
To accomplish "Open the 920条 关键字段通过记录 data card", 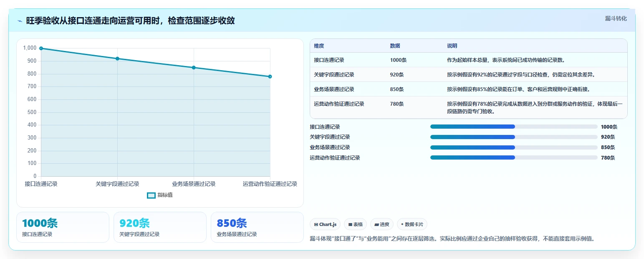I will click(160, 227).
